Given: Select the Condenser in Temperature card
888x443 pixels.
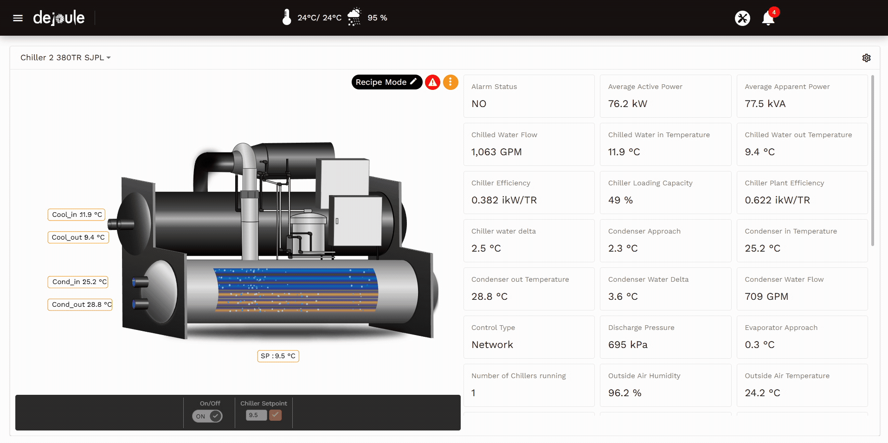Looking at the screenshot, I should (802, 240).
